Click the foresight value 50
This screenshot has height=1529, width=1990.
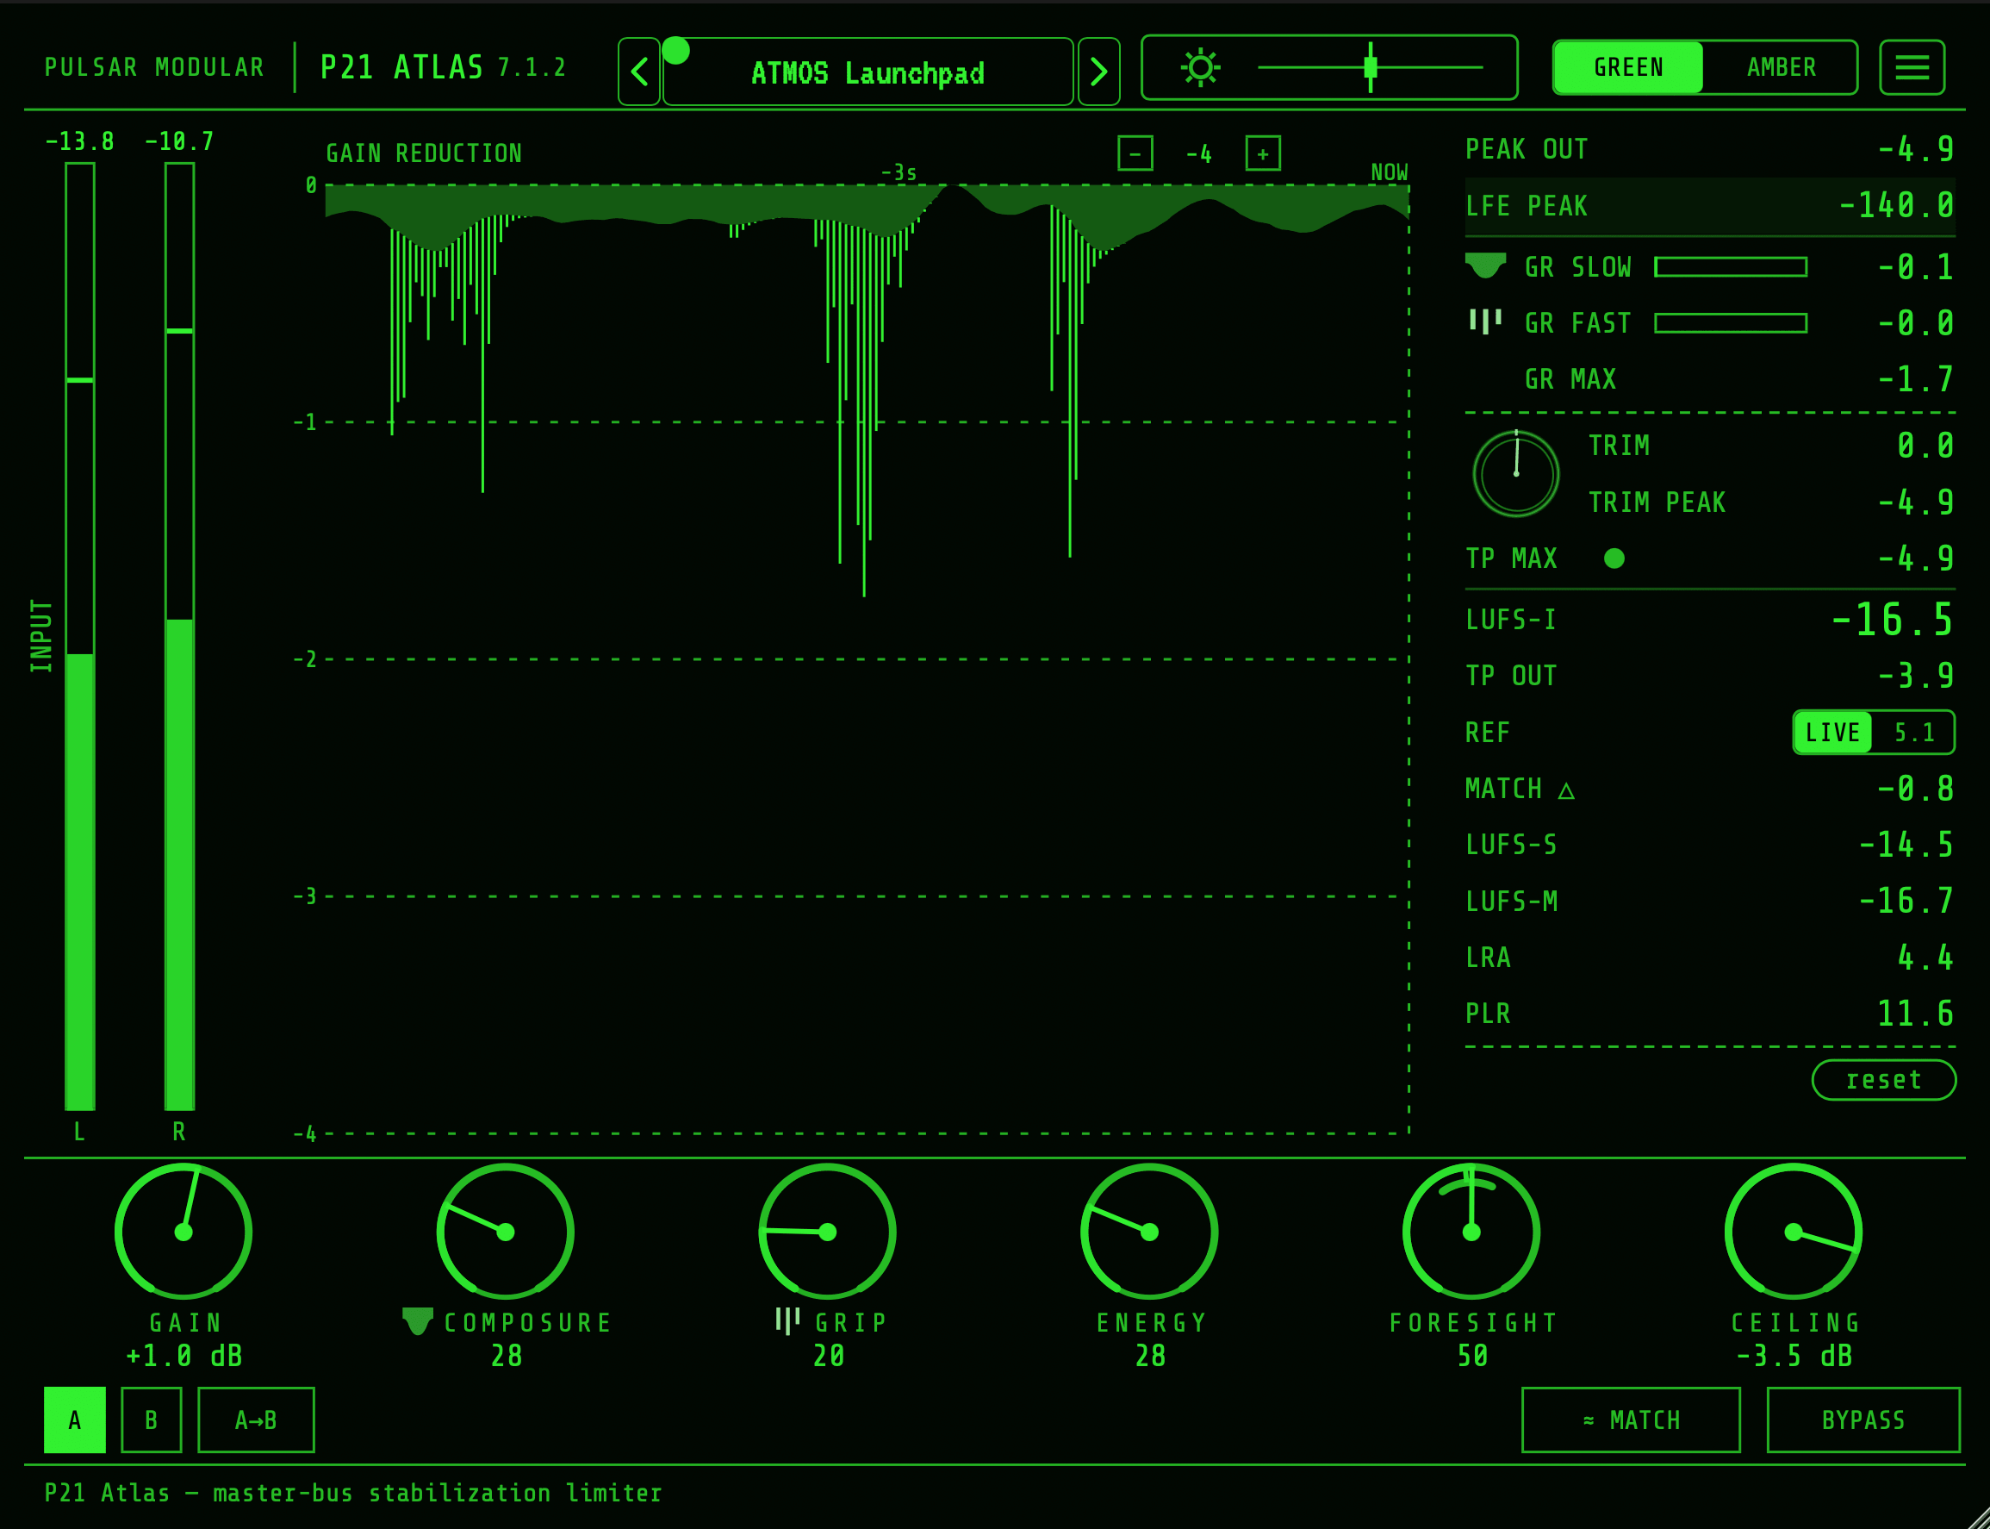(1472, 1356)
